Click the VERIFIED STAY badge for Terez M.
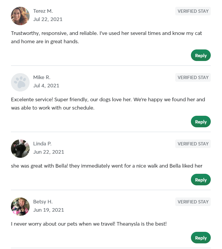Image resolution: width=222 pixels, height=249 pixels. [193, 11]
